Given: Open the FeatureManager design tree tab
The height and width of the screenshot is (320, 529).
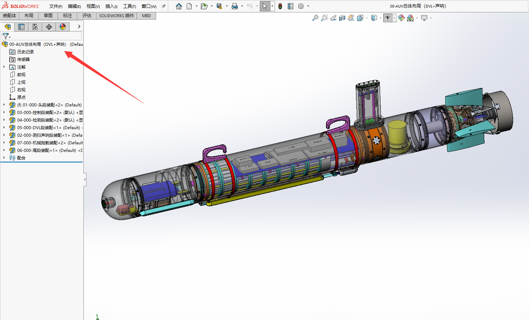Looking at the screenshot, I should coord(8,27).
